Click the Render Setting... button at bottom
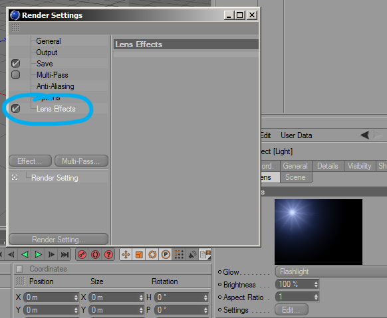 59,239
